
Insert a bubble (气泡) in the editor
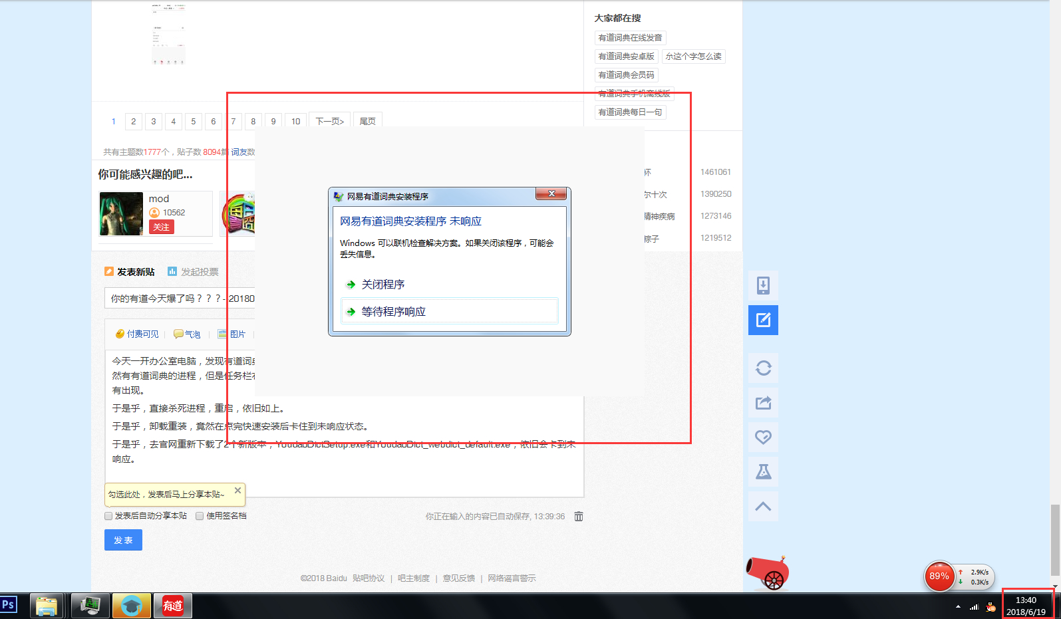[187, 334]
